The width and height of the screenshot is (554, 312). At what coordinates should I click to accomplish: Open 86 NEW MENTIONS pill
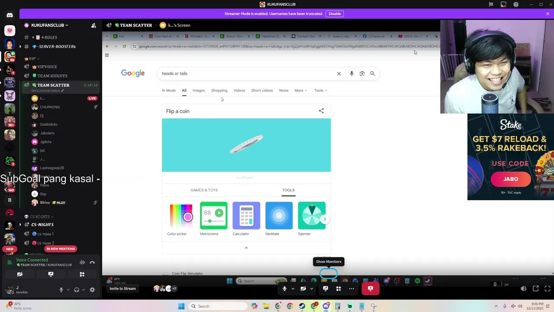click(x=61, y=249)
